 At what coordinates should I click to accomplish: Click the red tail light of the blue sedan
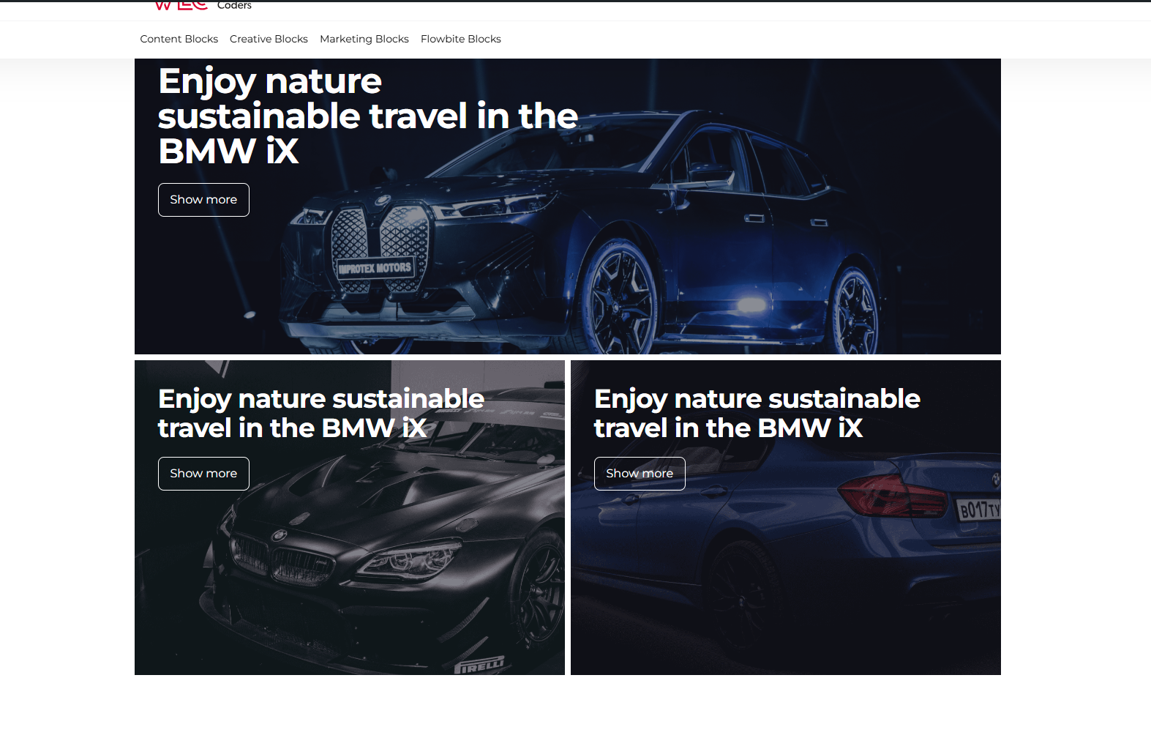(893, 496)
